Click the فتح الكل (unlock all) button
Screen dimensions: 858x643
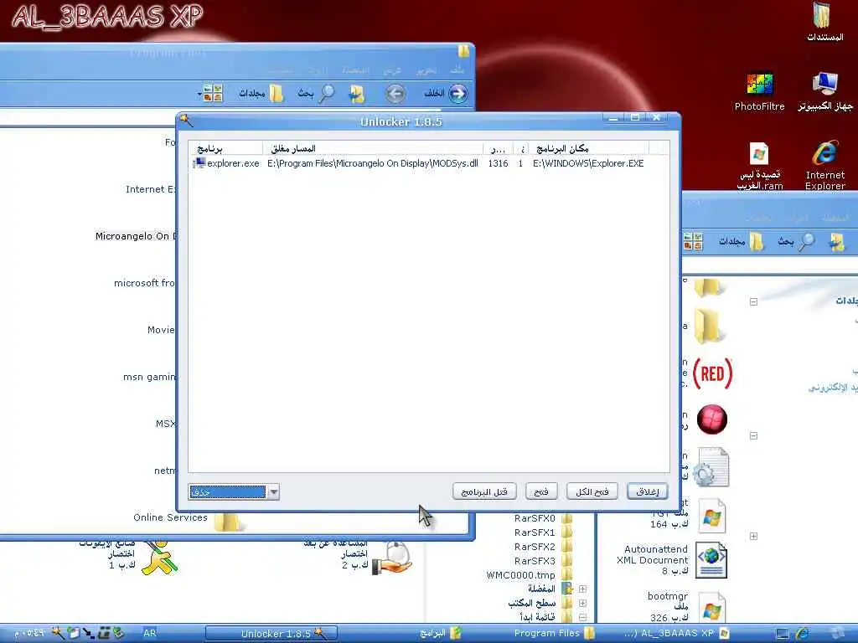pos(592,491)
